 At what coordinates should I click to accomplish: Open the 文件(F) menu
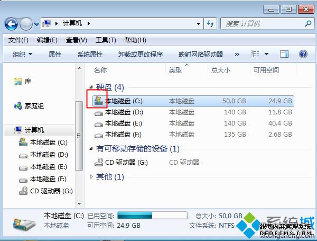18,40
